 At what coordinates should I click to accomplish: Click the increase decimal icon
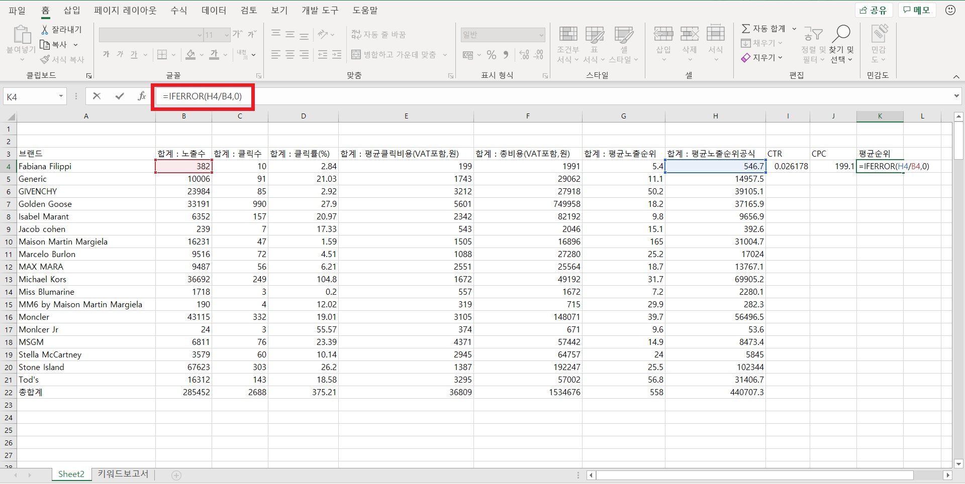(x=524, y=54)
